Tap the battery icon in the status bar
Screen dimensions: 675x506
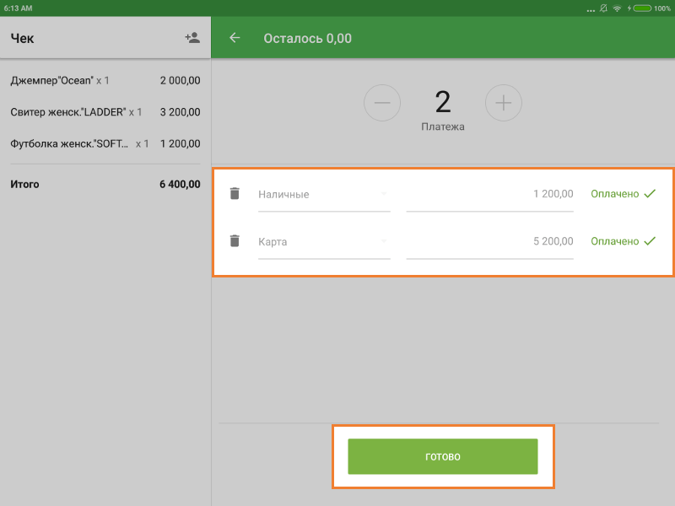pyautogui.click(x=642, y=8)
